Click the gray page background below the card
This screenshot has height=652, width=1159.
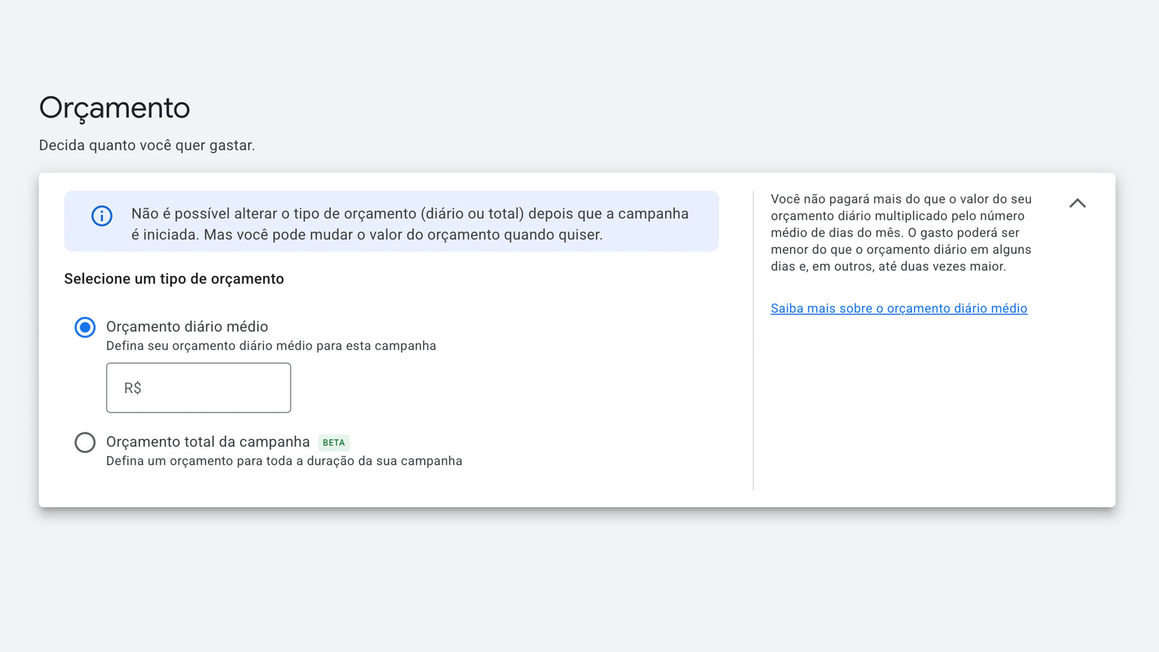point(579,580)
